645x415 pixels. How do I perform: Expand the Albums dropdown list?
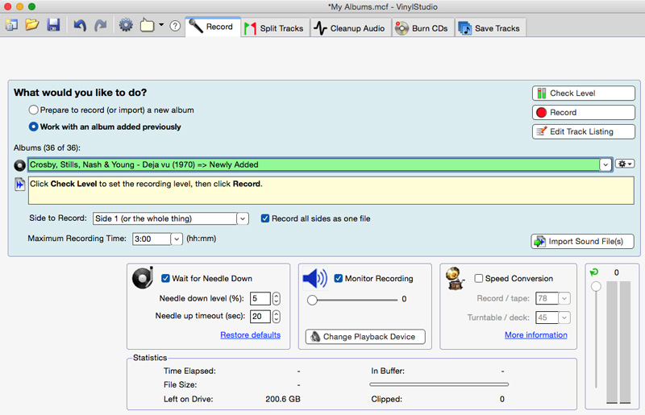click(x=605, y=164)
